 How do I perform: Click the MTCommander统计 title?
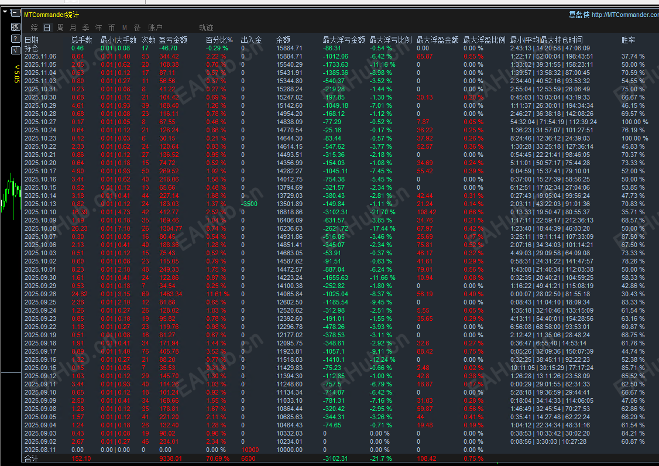click(x=52, y=15)
